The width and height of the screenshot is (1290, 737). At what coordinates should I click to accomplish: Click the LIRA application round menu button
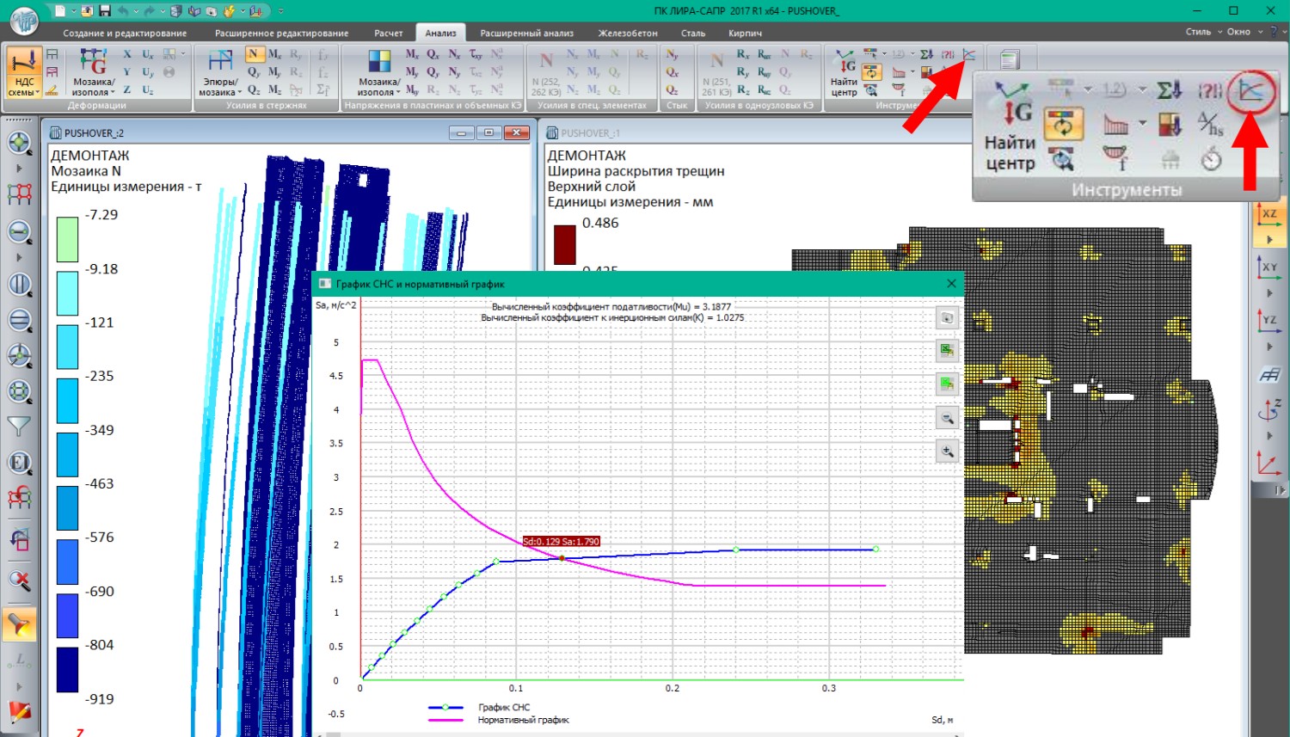coord(24,18)
